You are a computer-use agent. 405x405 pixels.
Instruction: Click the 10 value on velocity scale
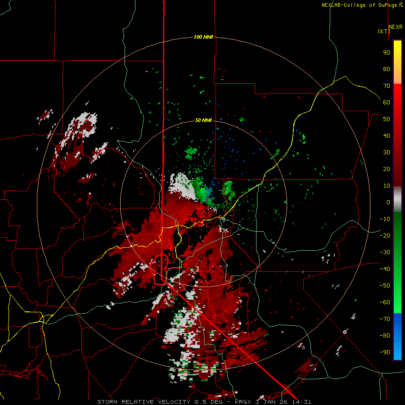[x=387, y=186]
